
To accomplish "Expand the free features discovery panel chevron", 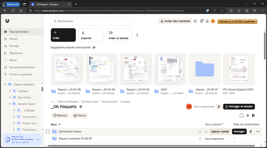I will click(x=38, y=139).
